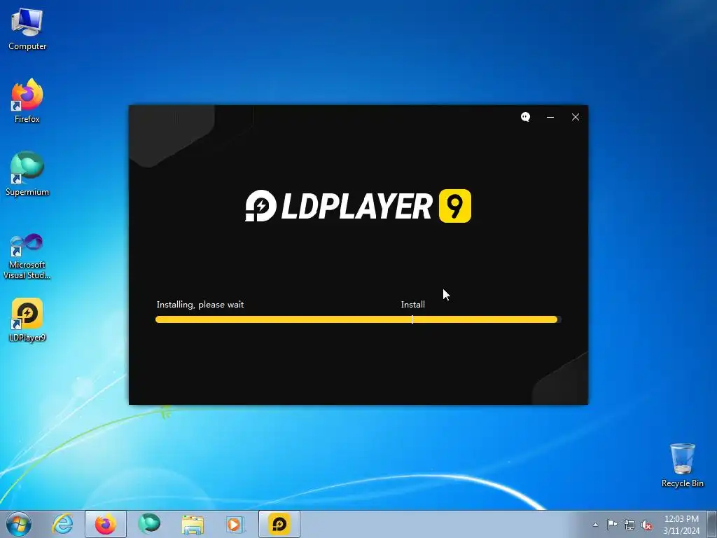The height and width of the screenshot is (538, 717).
Task: Click the 'Install' stage label
Action: pos(412,305)
